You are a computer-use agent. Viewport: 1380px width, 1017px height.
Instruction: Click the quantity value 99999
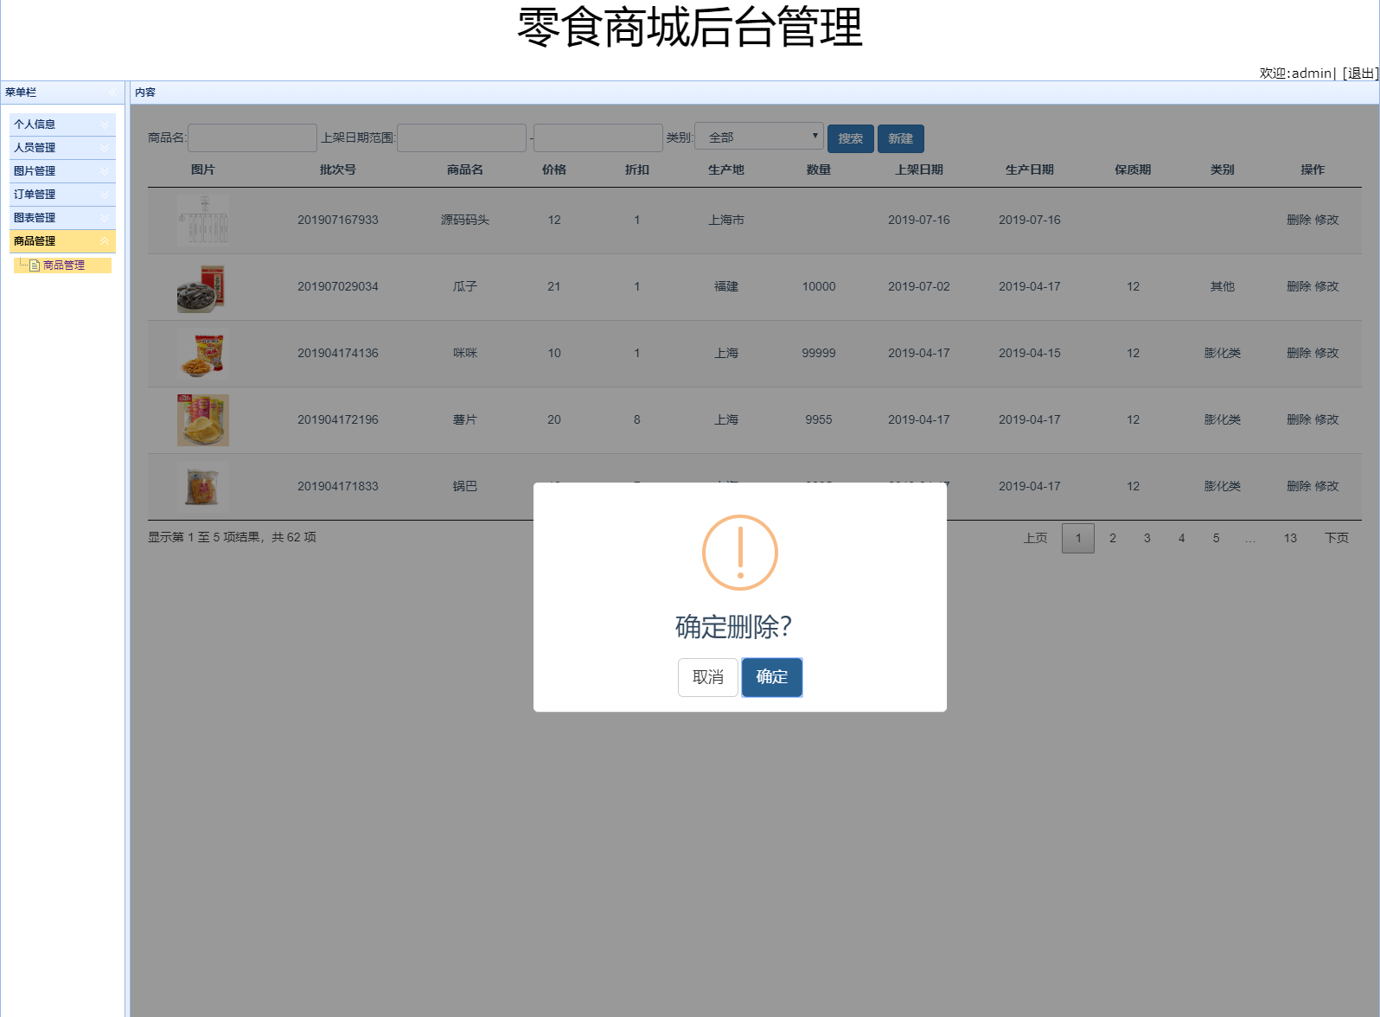819,353
